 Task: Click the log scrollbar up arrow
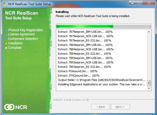point(149,32)
